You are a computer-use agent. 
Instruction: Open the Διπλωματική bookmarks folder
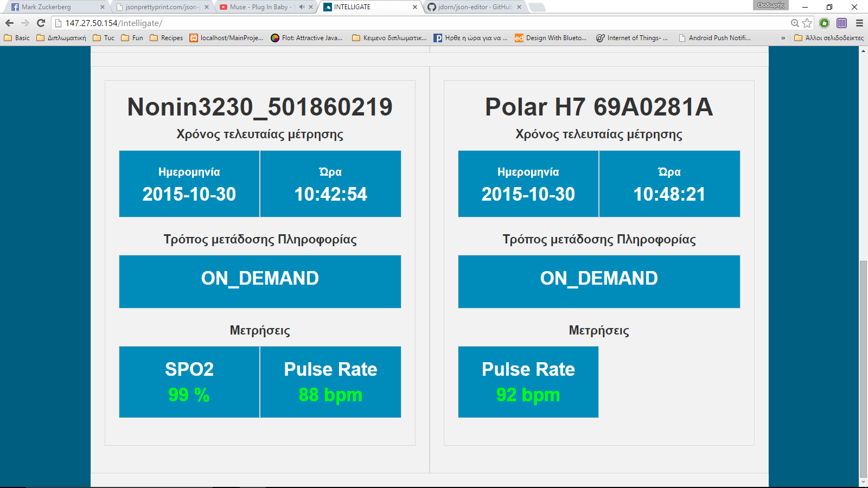(61, 38)
